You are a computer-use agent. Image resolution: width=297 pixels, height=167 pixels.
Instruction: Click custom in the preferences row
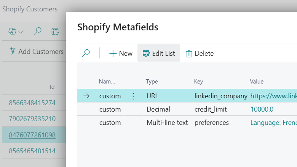110,123
